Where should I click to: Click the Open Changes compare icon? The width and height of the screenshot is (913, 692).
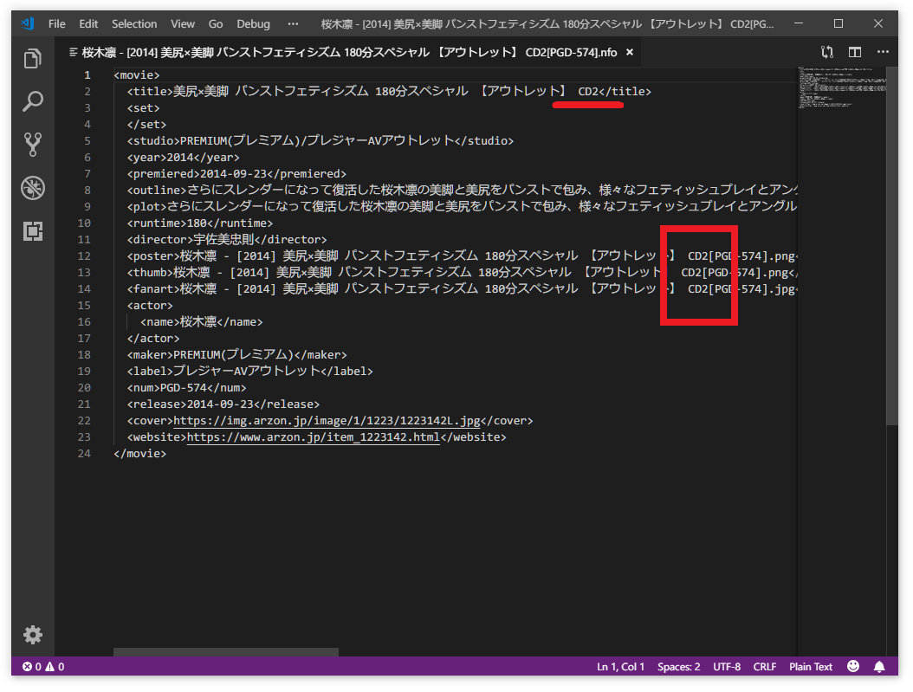coord(827,52)
